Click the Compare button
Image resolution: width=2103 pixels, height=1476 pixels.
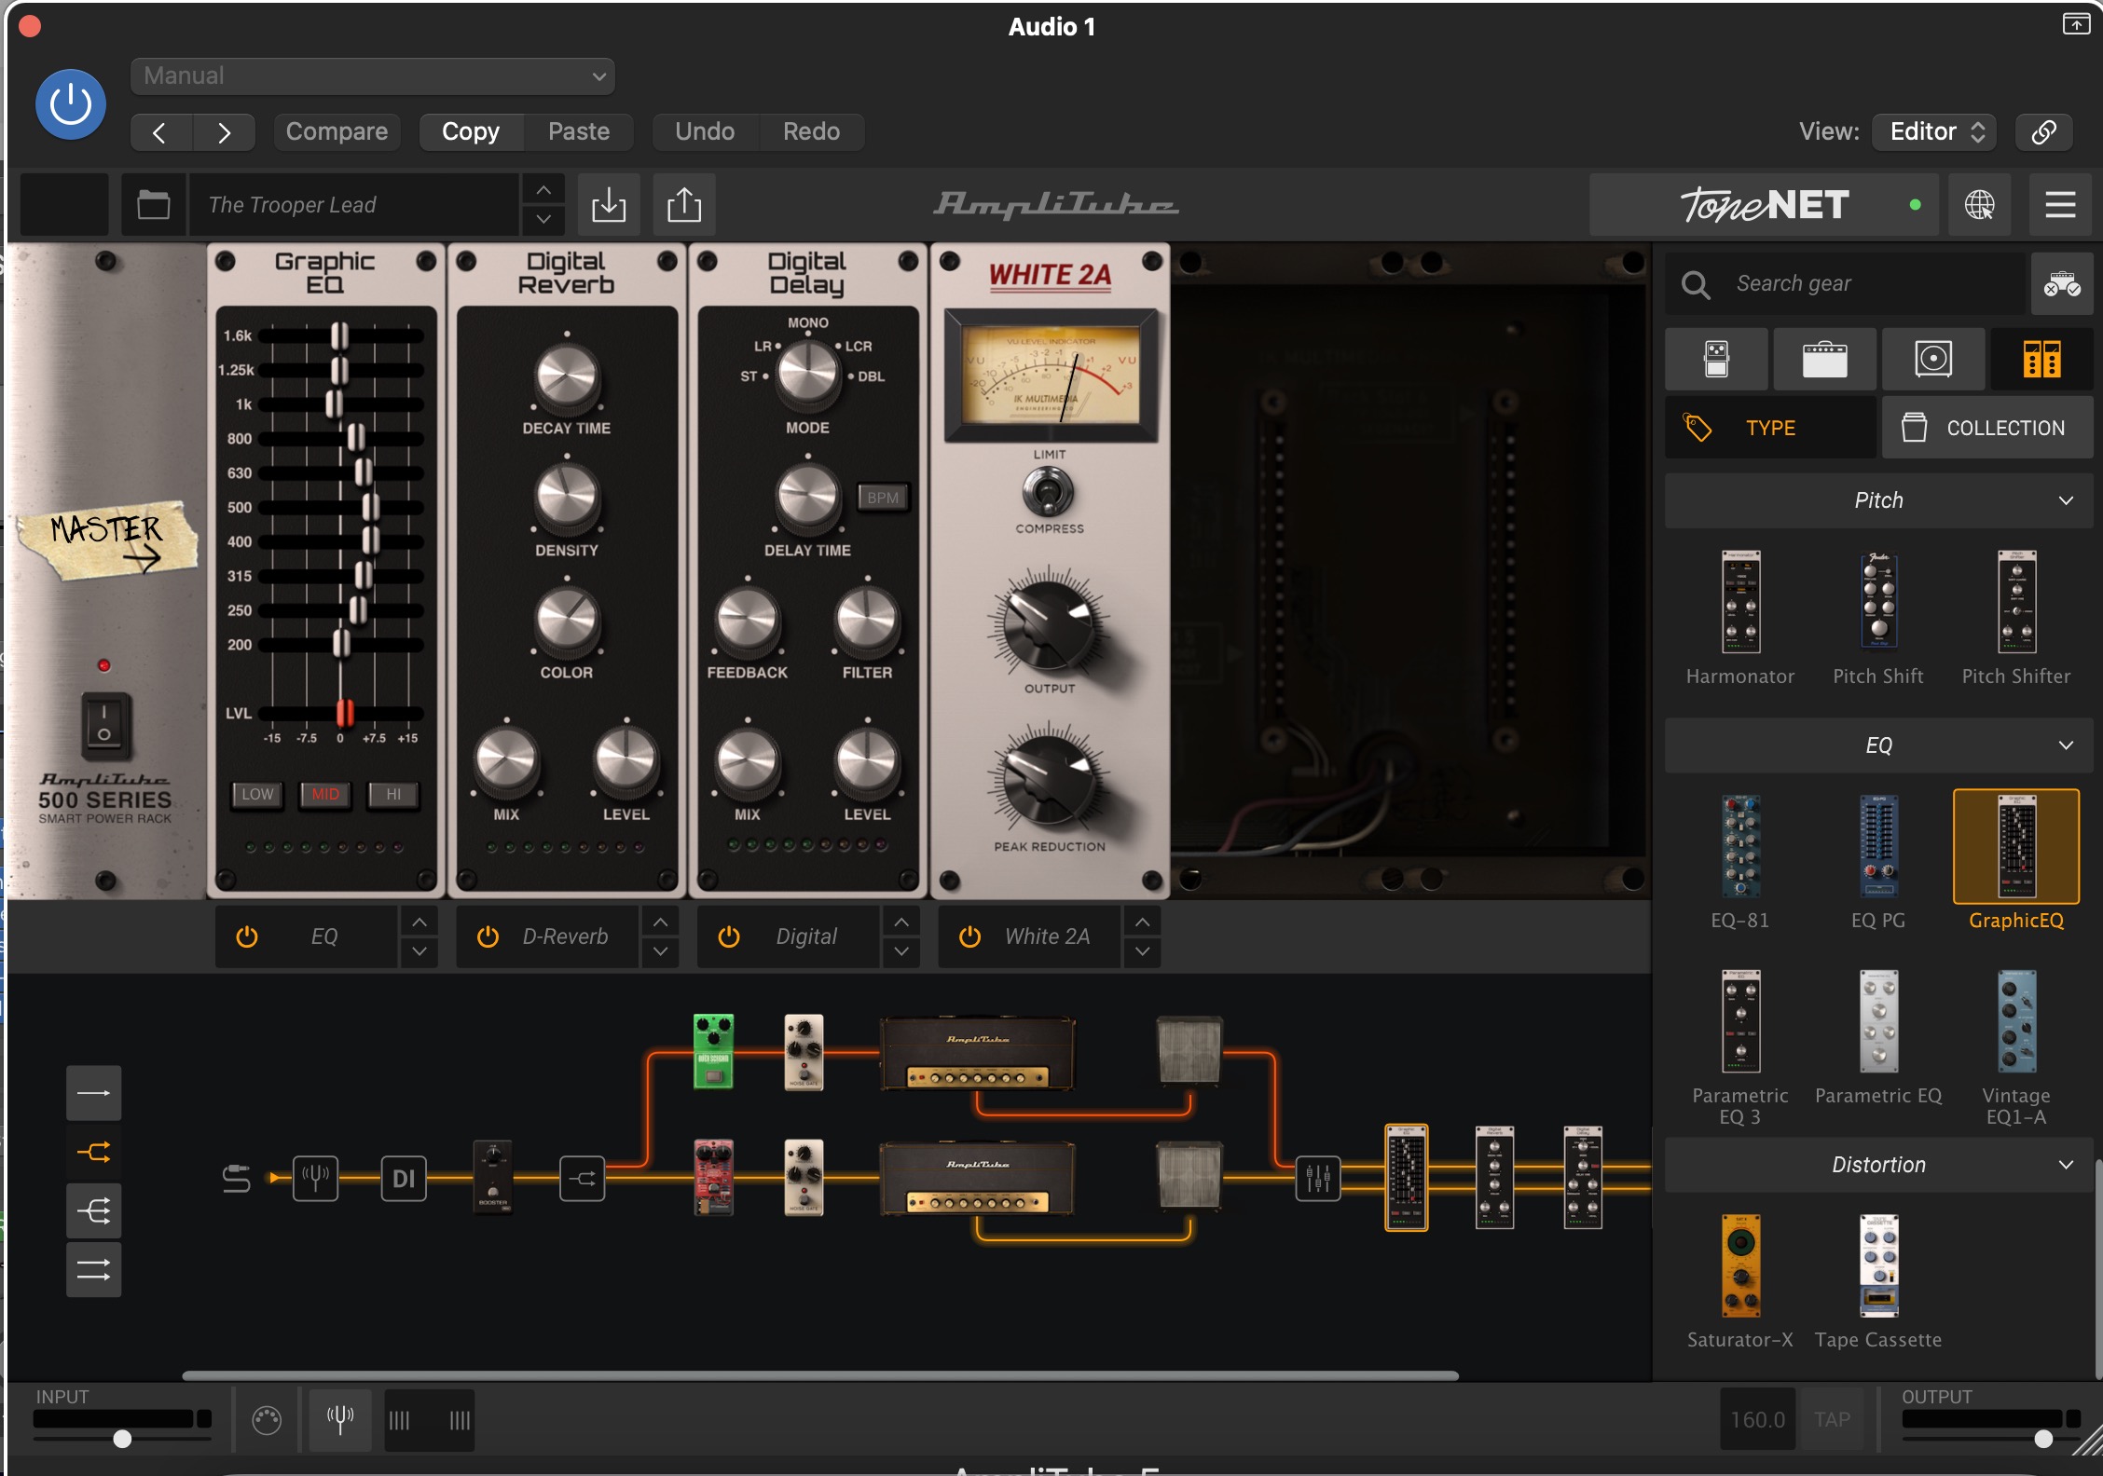337,131
